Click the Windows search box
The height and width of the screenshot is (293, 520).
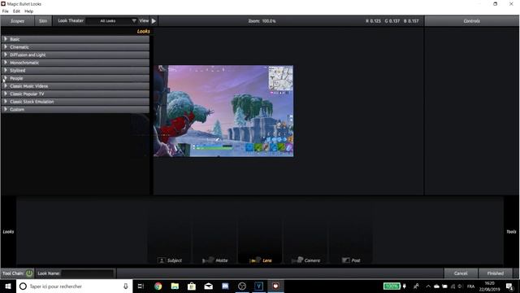[74, 286]
